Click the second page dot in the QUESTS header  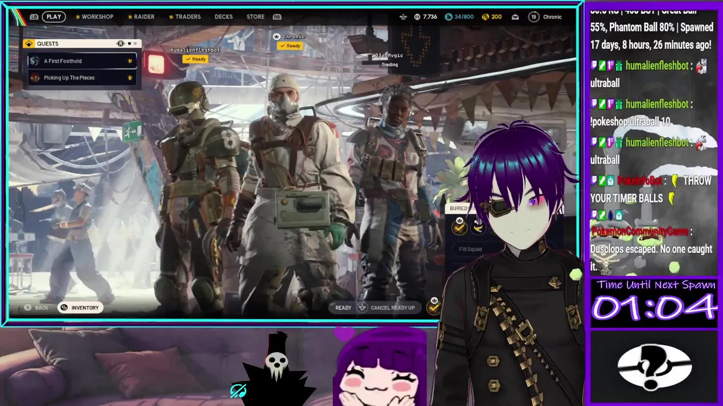tap(135, 43)
